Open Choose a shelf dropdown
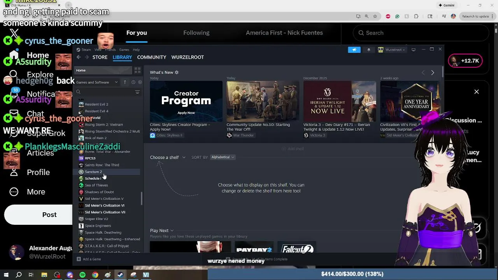The height and width of the screenshot is (280, 498). click(x=168, y=157)
